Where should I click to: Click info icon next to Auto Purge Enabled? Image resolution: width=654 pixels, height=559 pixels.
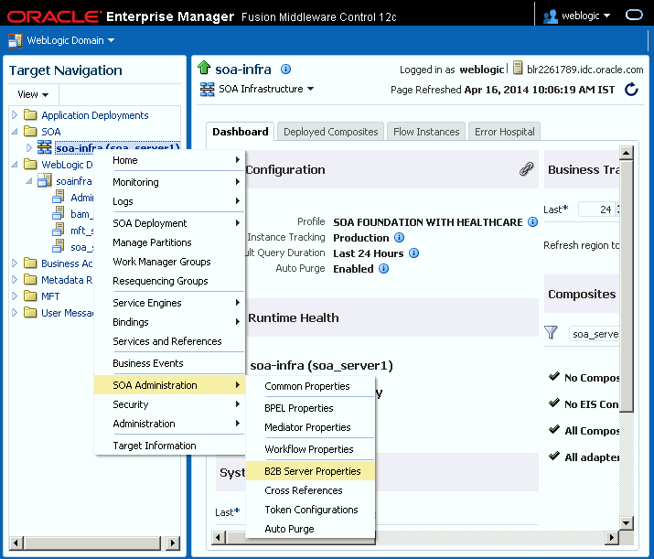[x=384, y=269]
